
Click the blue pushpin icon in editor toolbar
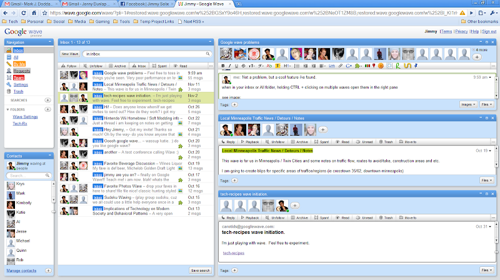pyautogui.click(x=416, y=66)
